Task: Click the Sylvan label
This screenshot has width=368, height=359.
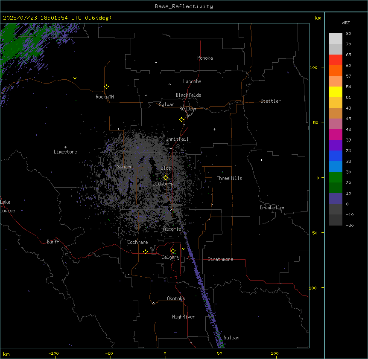Action: [166, 104]
